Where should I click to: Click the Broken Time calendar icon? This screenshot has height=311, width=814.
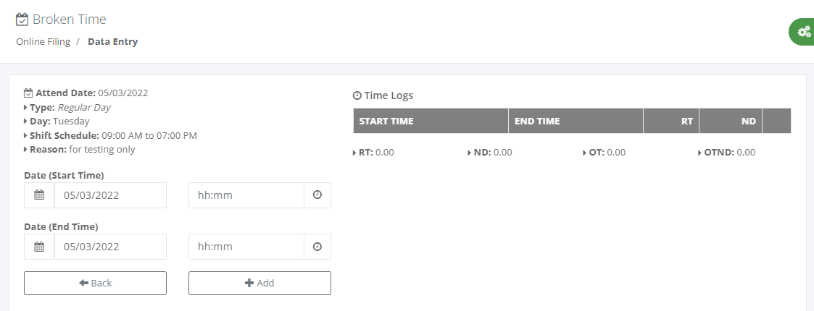[x=22, y=20]
